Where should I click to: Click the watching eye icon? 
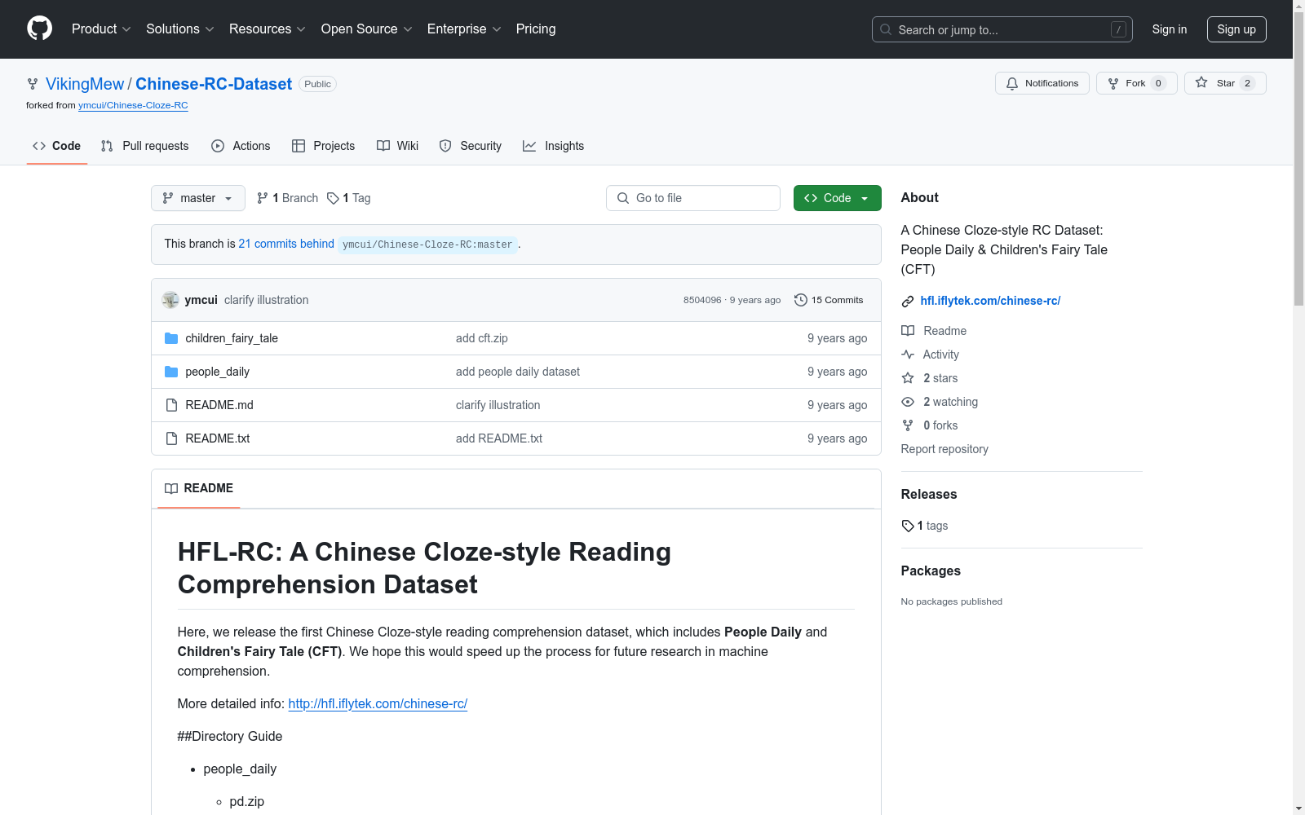(x=908, y=402)
